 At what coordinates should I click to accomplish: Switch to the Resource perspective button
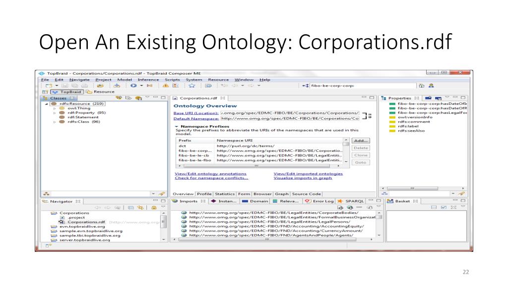click(100, 92)
